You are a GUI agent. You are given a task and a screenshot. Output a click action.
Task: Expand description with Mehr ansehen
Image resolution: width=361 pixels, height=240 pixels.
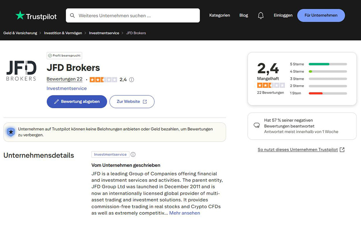pos(185,213)
